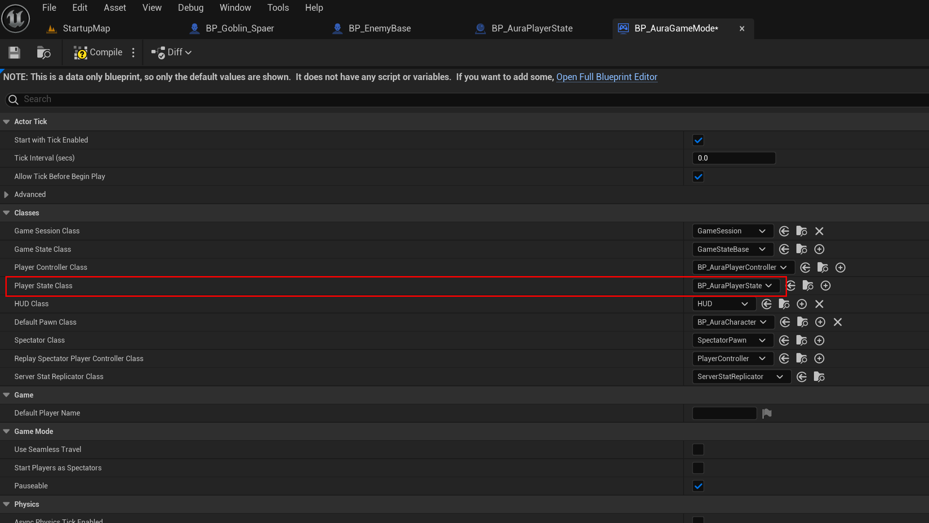929x523 pixels.
Task: Create new HUD Class plus icon
Action: pos(801,304)
